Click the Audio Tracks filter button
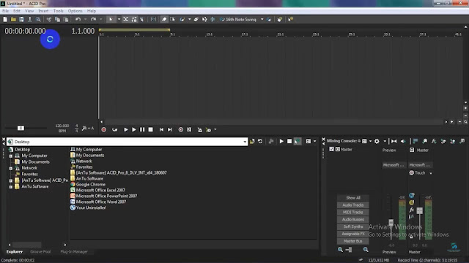Image resolution: width=469 pixels, height=263 pixels. coord(353,205)
